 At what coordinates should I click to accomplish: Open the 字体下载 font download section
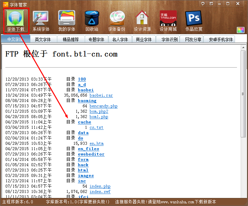15,21
